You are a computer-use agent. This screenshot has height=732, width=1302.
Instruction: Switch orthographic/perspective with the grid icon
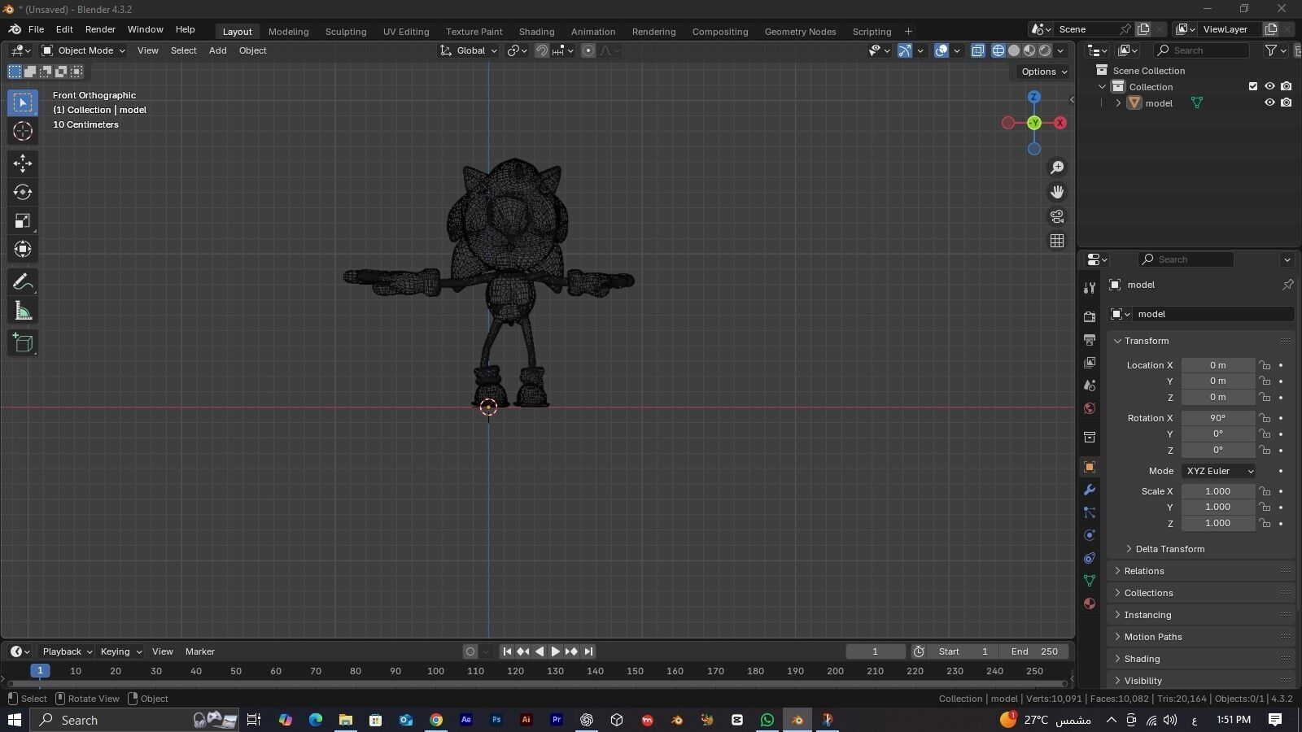(1057, 241)
